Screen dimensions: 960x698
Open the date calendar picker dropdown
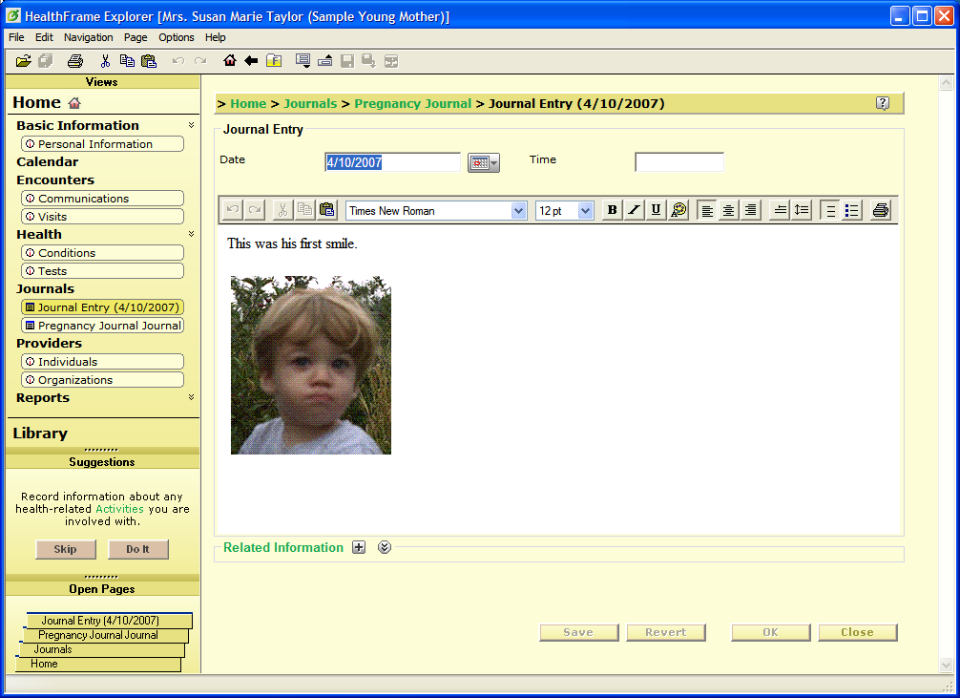(x=484, y=162)
